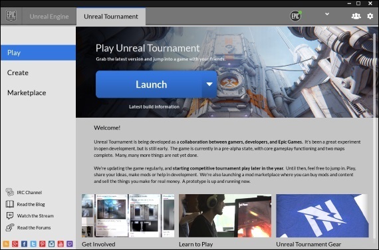Open the Get Involved thumbnail image

128,215
